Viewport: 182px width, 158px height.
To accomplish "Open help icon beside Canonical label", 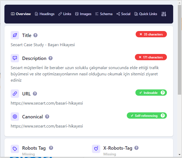I will click(x=47, y=117).
